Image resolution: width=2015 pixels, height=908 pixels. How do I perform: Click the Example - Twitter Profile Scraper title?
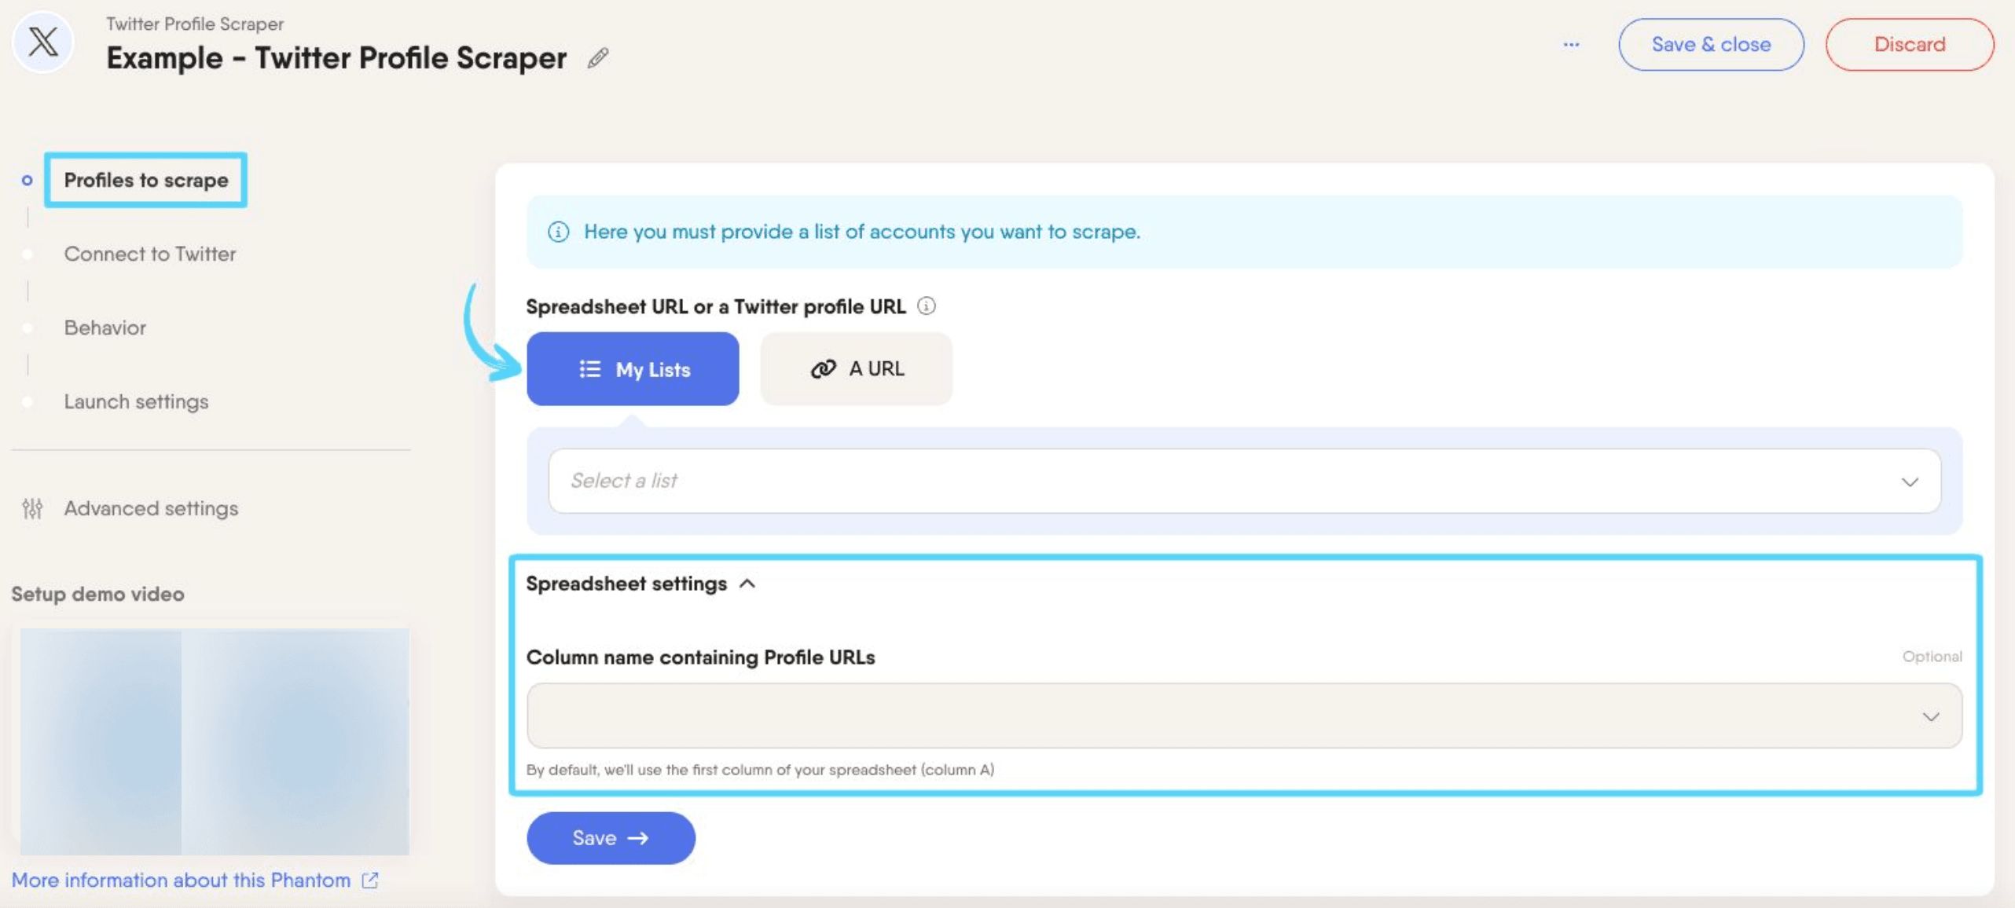point(336,58)
